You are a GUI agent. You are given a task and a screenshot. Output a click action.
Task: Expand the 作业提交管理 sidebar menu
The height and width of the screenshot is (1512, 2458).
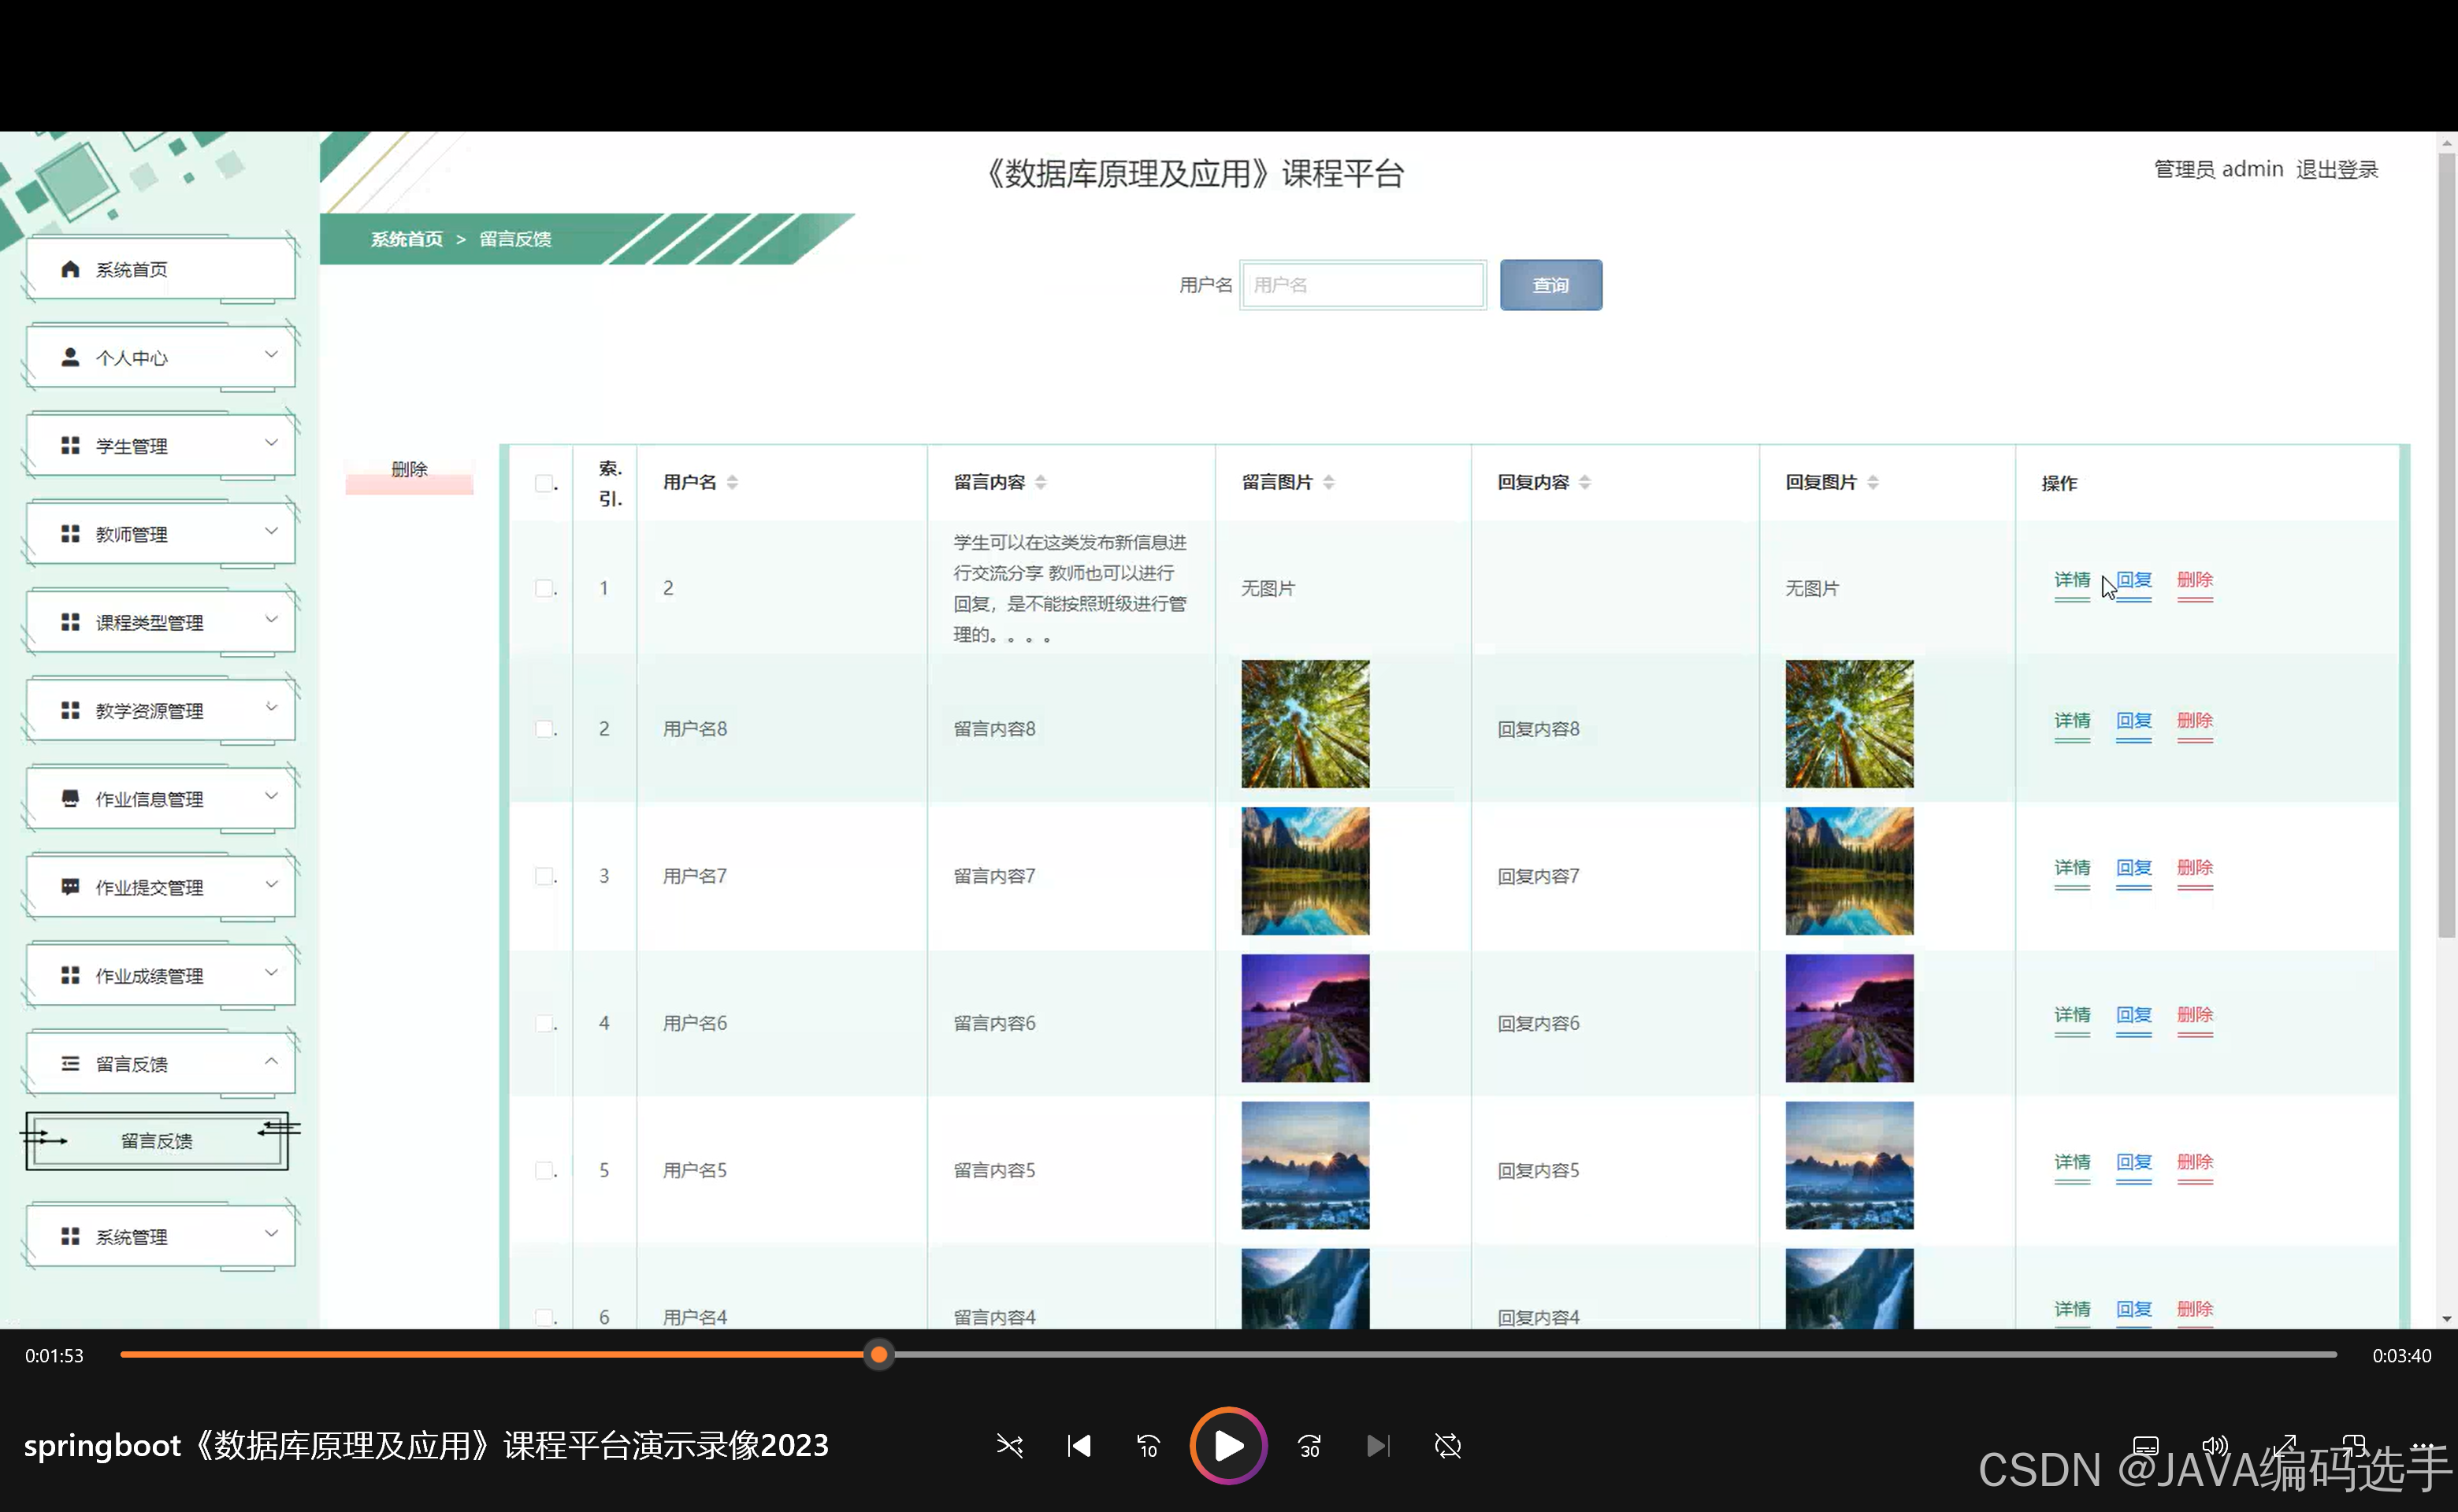(x=160, y=886)
